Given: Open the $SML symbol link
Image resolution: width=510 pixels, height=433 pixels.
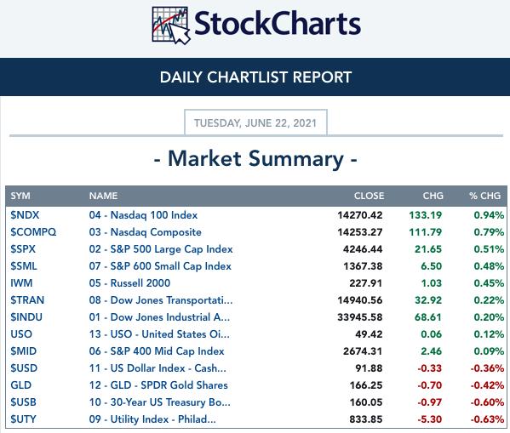Looking at the screenshot, I should coord(24,266).
